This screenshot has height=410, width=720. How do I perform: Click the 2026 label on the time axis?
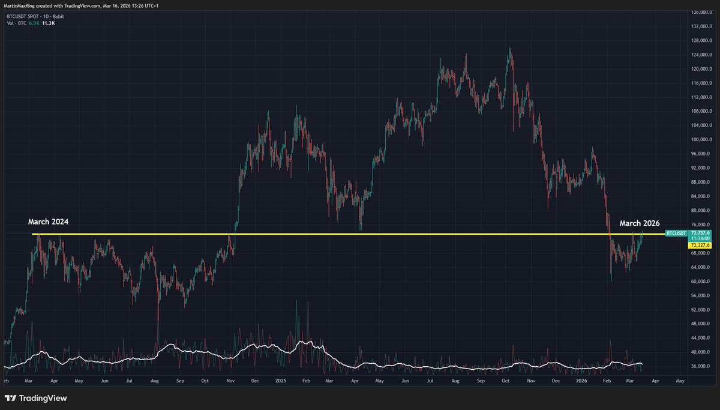point(580,380)
